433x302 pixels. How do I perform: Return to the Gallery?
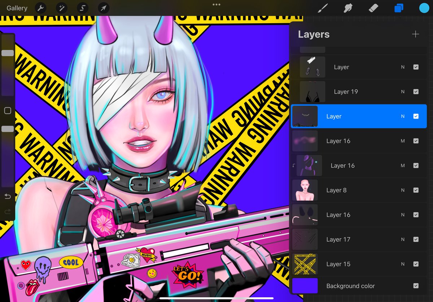click(17, 8)
